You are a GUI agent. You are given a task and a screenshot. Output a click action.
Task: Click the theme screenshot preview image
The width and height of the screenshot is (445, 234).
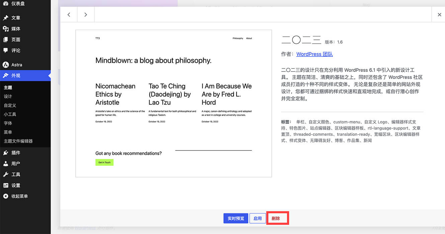tap(174, 104)
